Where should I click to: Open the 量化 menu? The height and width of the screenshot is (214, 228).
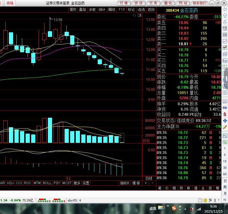click(168, 3)
